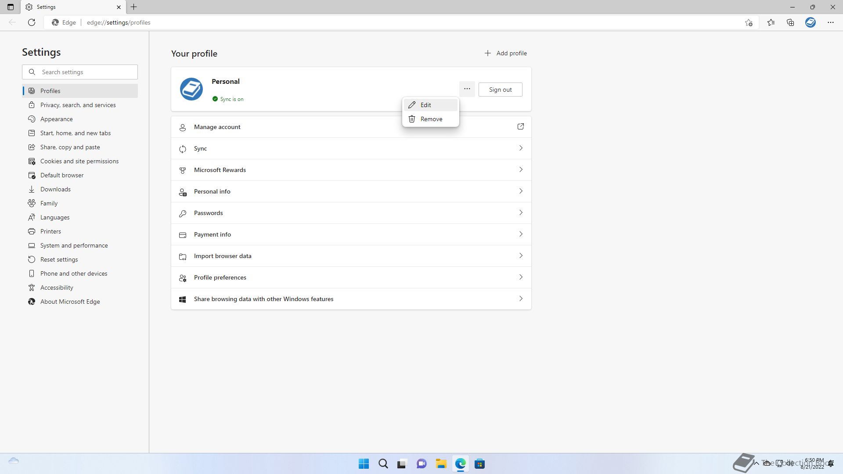Select Edit from the profile menu
The height and width of the screenshot is (474, 843).
pyautogui.click(x=430, y=105)
